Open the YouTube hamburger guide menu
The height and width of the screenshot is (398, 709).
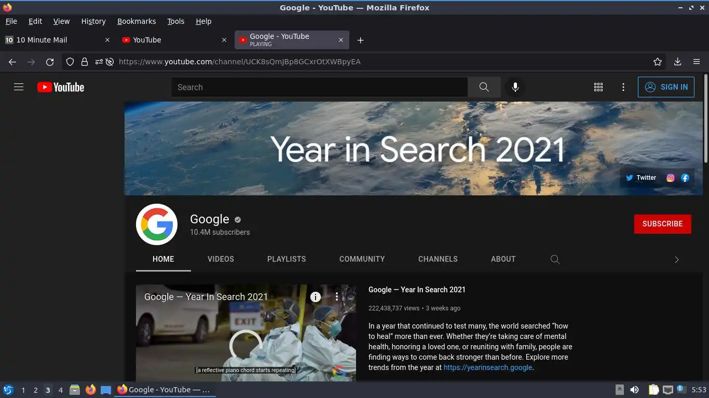19,87
